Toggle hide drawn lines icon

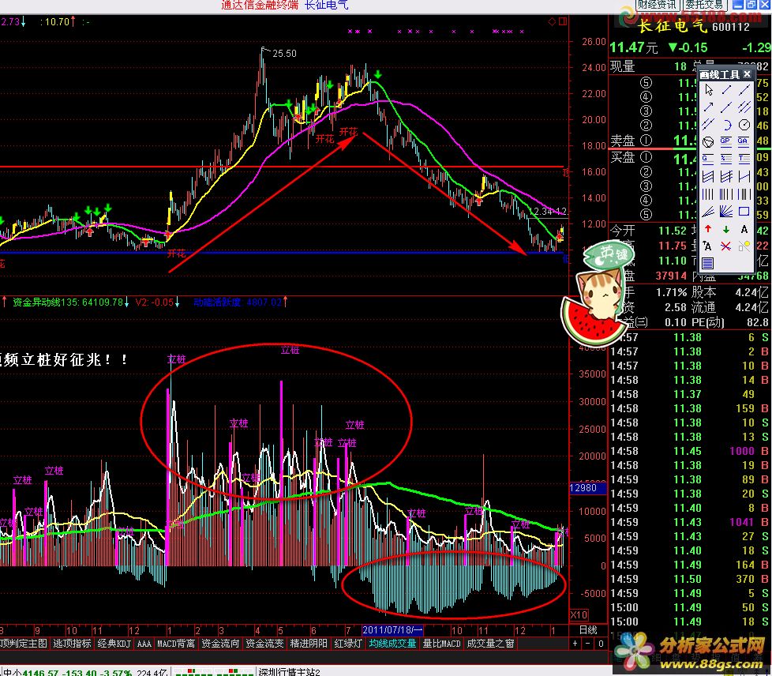744,246
